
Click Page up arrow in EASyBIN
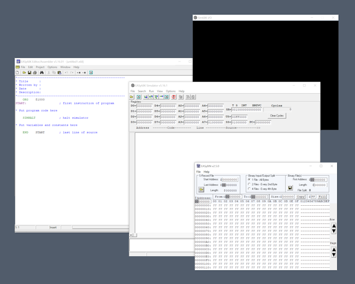pos(334,249)
